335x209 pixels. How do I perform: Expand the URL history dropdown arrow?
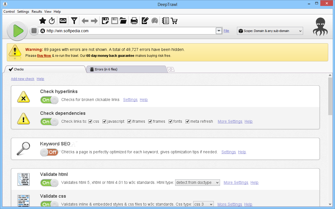click(219, 31)
